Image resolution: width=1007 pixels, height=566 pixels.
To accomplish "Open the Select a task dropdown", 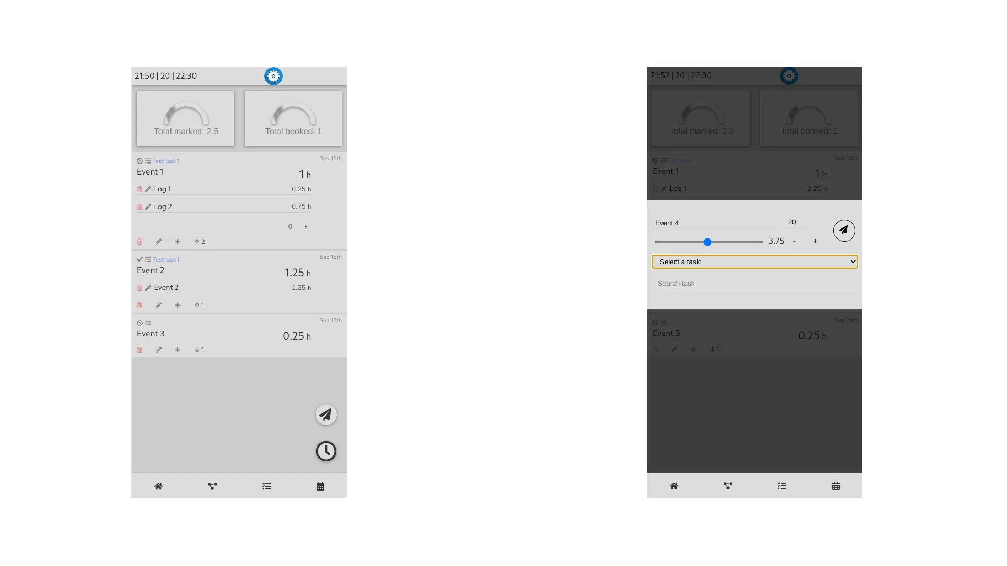I will pyautogui.click(x=755, y=261).
